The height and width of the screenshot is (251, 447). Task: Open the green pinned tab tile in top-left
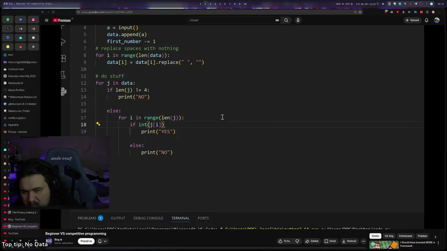[x=8, y=20]
